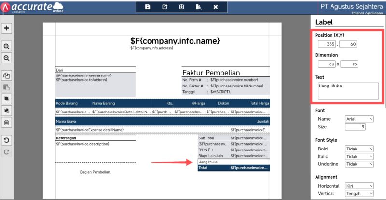Click the Save icon in top toolbar
This screenshot has width=386, height=200.
[x=148, y=7]
